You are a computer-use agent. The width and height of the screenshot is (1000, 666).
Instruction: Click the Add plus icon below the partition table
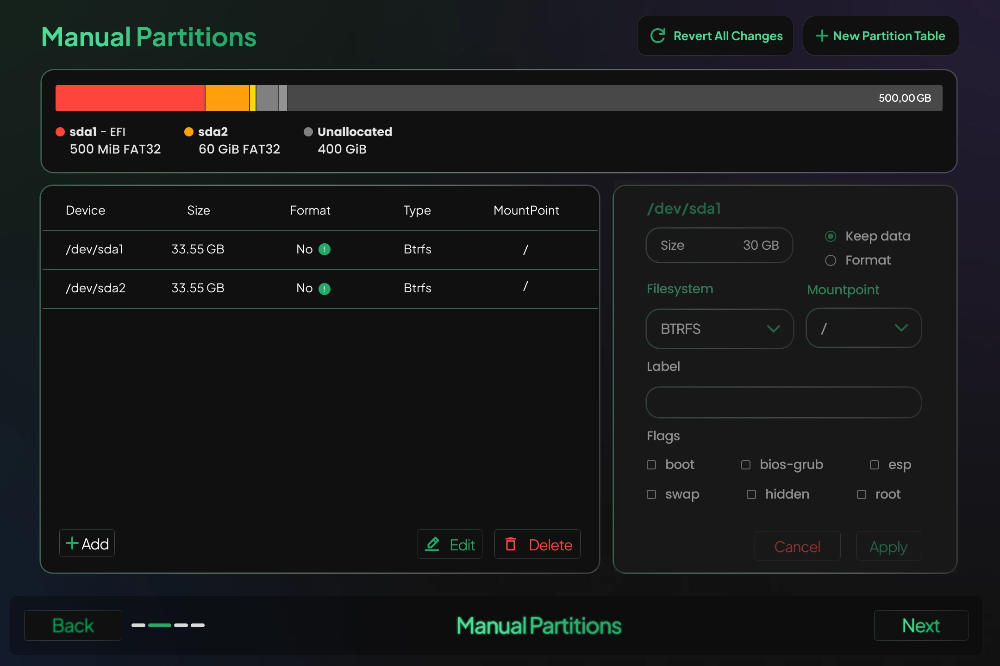click(72, 543)
